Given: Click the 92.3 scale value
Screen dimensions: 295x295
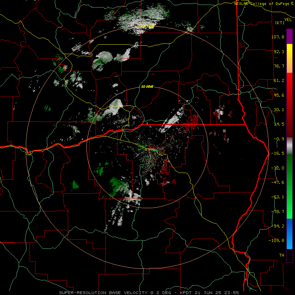Looking at the screenshot, I should point(279,51).
